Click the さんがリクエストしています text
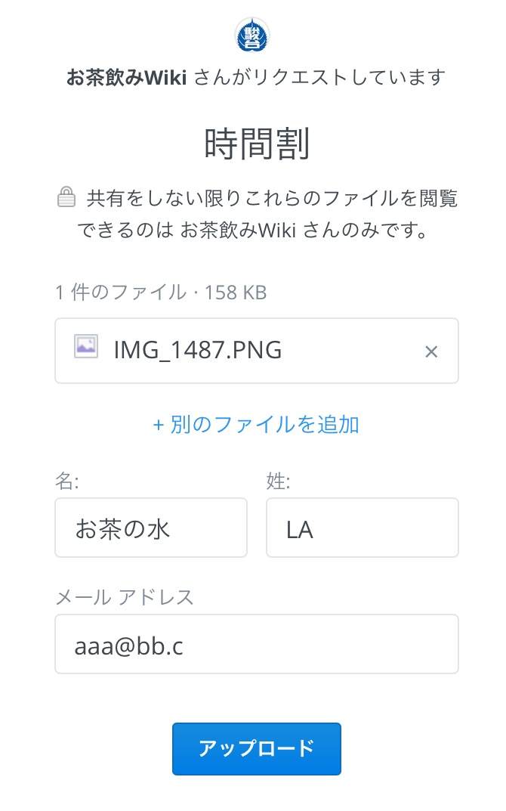Screen dimensions: 506x811 tap(319, 78)
